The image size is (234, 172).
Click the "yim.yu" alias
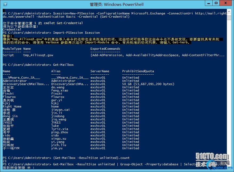(x=57, y=148)
